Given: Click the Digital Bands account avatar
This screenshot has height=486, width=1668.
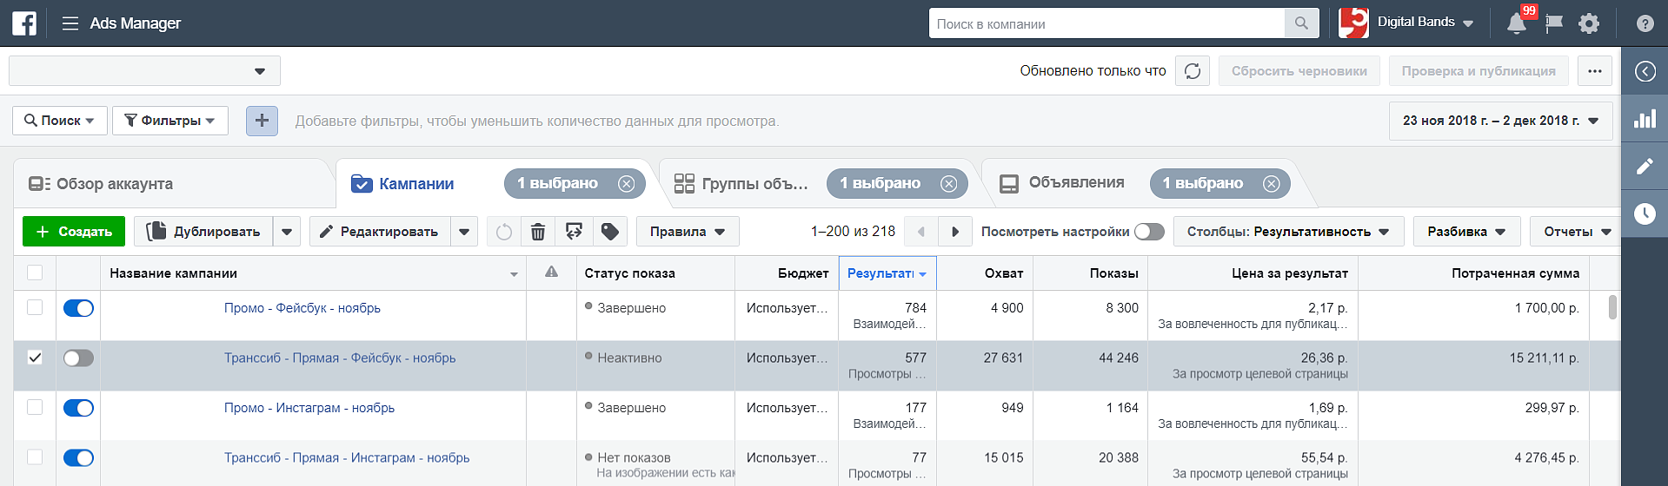Looking at the screenshot, I should click(x=1353, y=23).
